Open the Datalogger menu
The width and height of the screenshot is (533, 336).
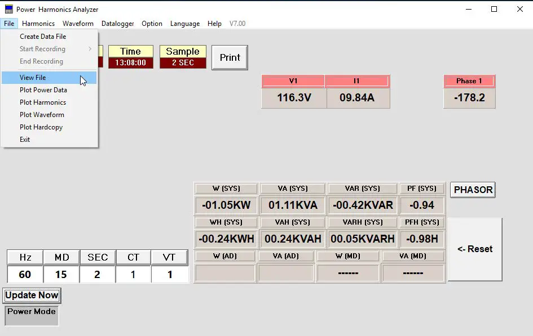pyautogui.click(x=117, y=23)
